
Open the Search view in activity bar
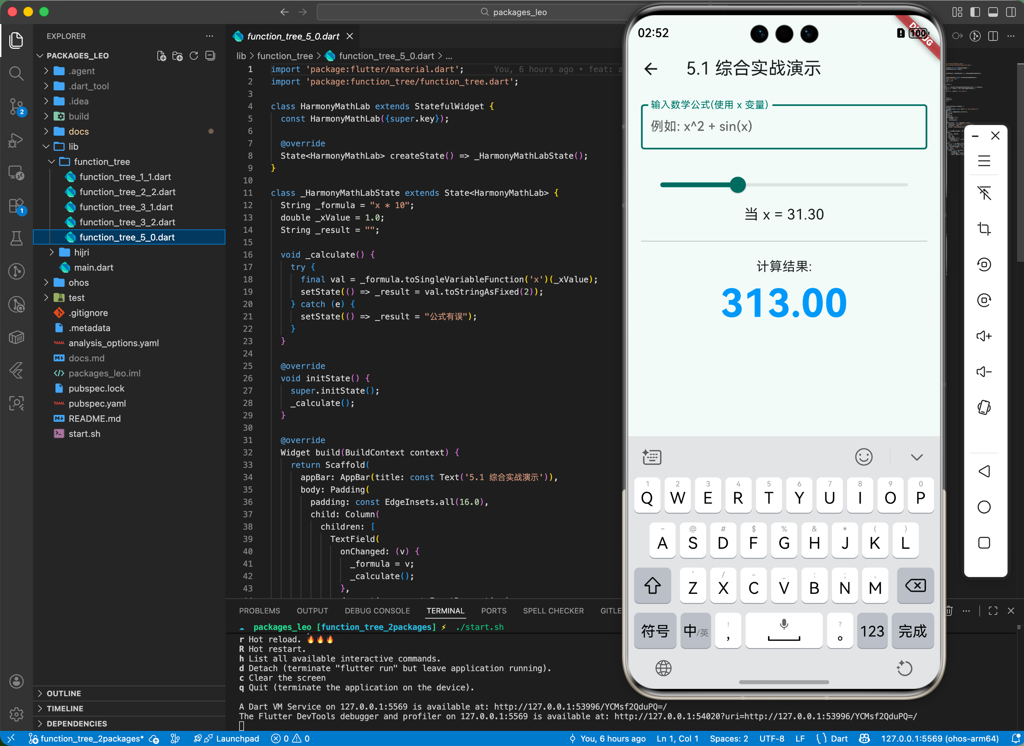[16, 73]
